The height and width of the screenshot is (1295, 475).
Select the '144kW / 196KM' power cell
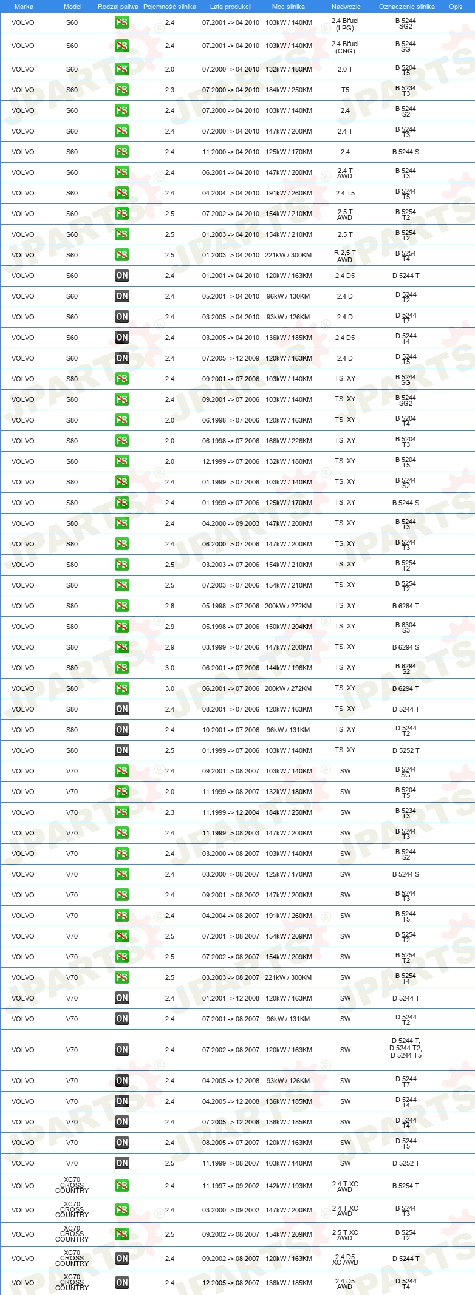tap(289, 668)
